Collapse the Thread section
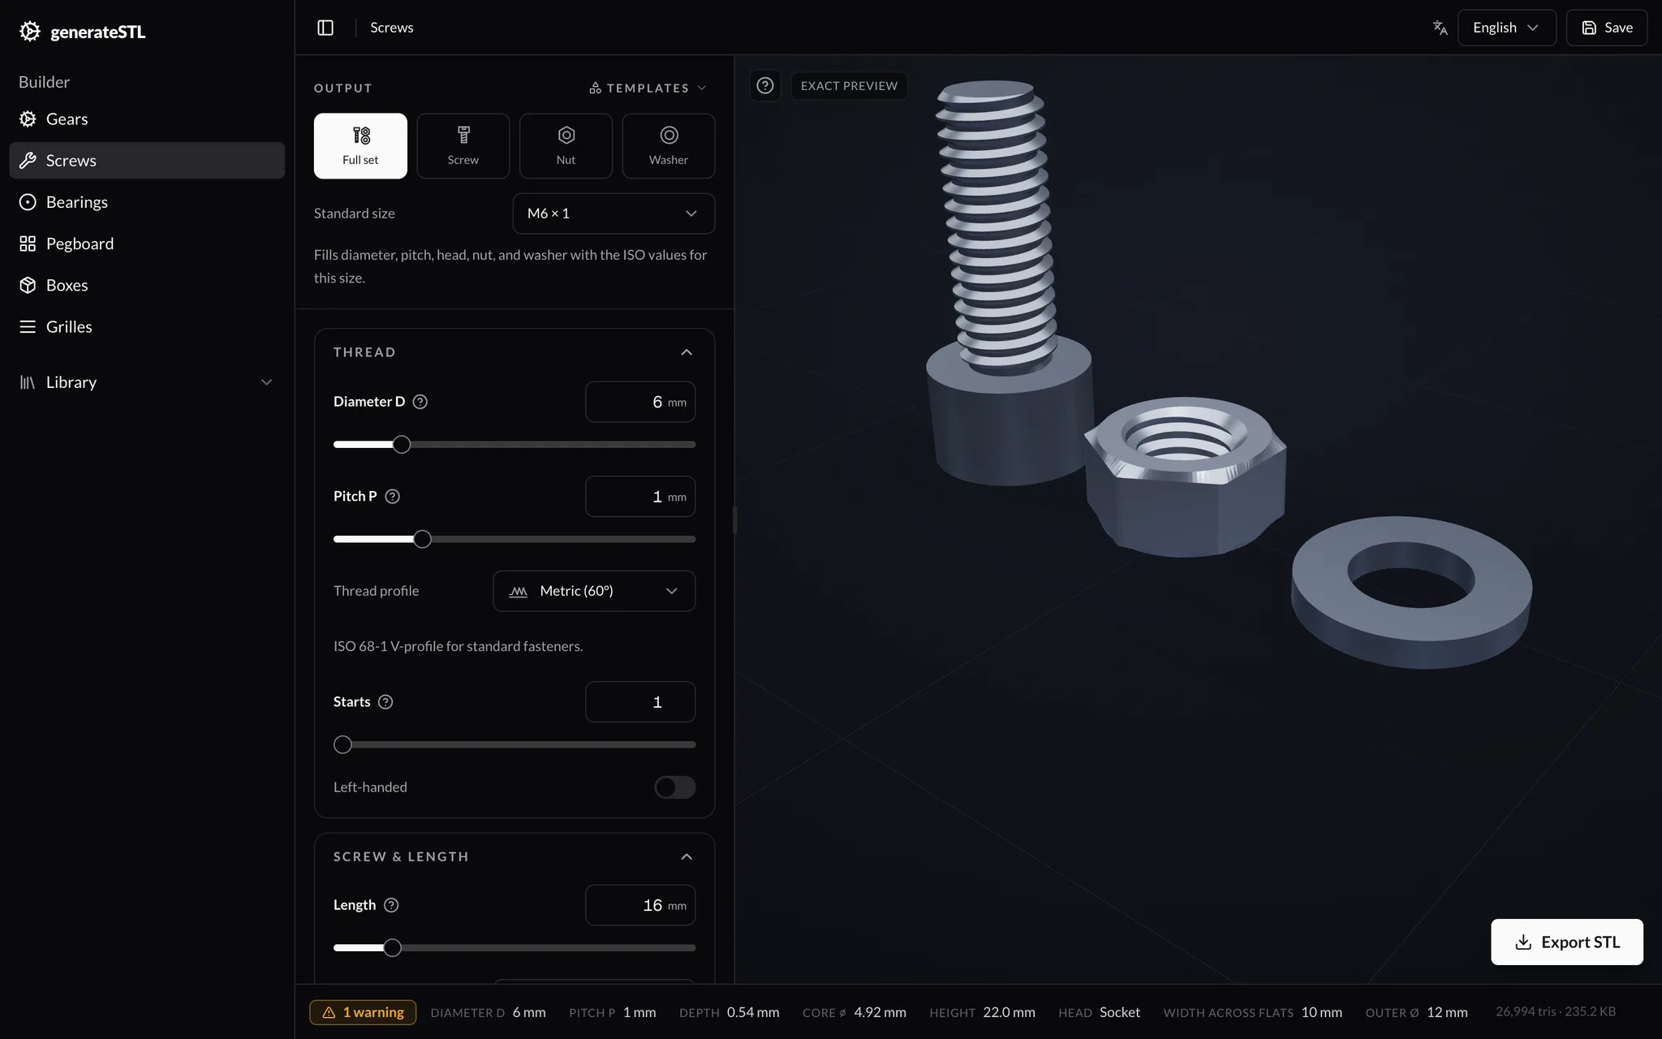Image resolution: width=1662 pixels, height=1039 pixels. (x=687, y=352)
